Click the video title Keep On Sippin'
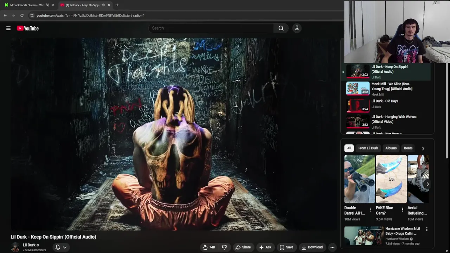The width and height of the screenshot is (450, 253). pyautogui.click(x=53, y=237)
